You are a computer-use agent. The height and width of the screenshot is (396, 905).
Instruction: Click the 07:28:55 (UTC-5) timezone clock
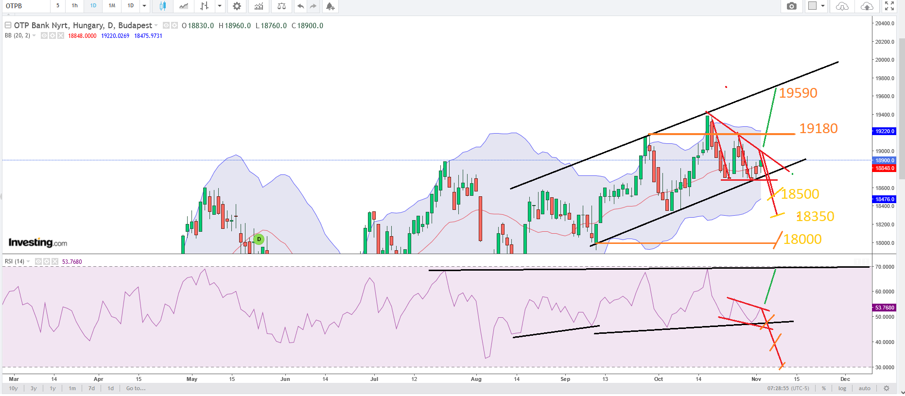click(x=788, y=388)
